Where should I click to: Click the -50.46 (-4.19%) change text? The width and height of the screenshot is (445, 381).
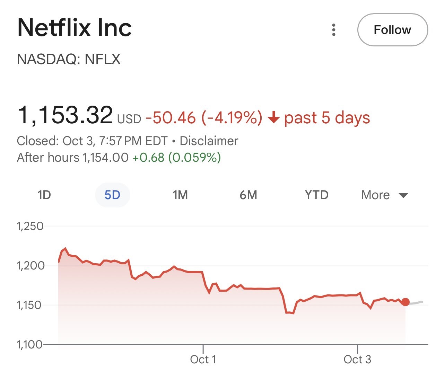204,118
